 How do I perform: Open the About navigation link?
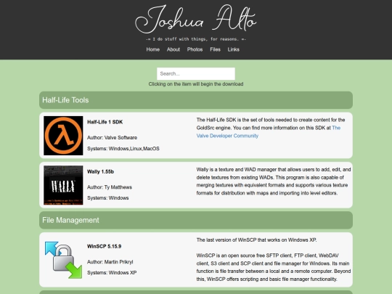(x=173, y=49)
